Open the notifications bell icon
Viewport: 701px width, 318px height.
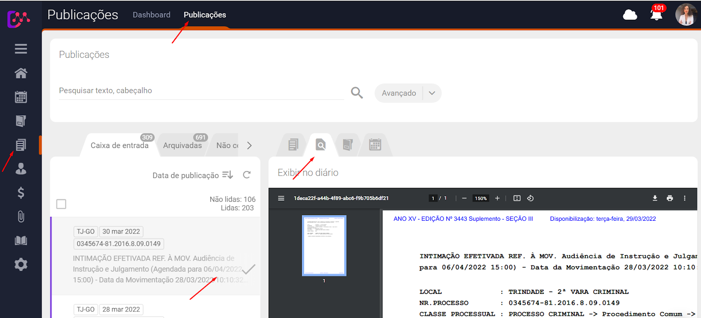tap(656, 15)
